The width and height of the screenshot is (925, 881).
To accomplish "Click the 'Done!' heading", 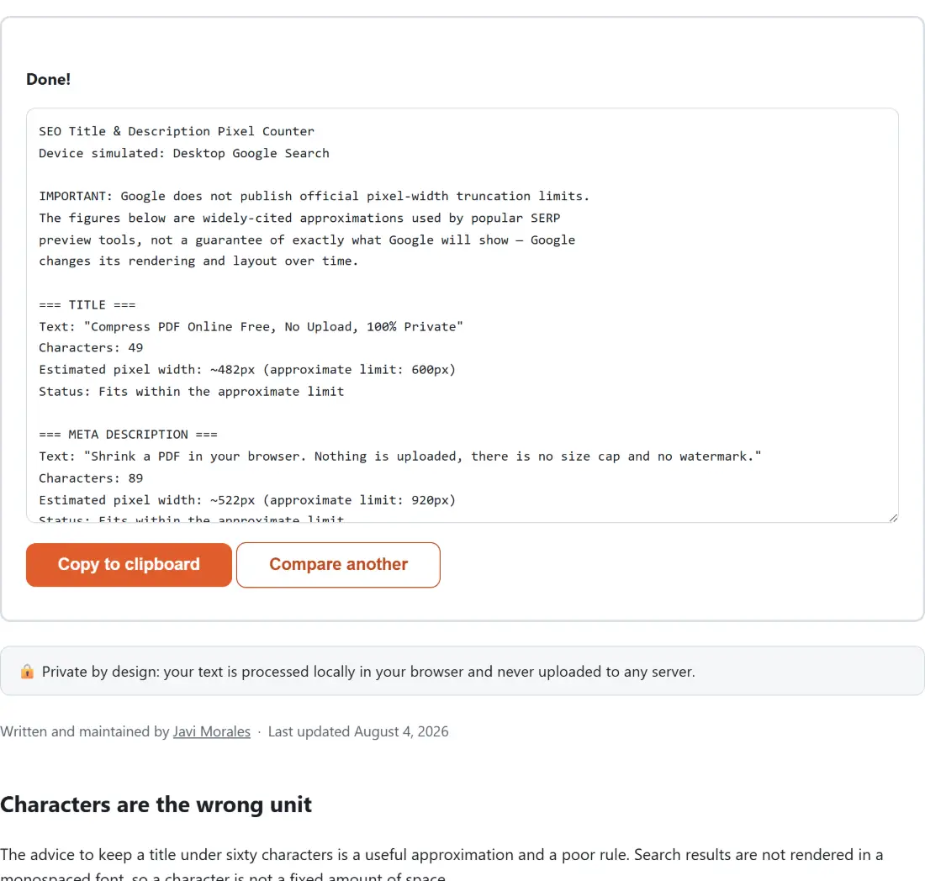I will click(x=49, y=79).
